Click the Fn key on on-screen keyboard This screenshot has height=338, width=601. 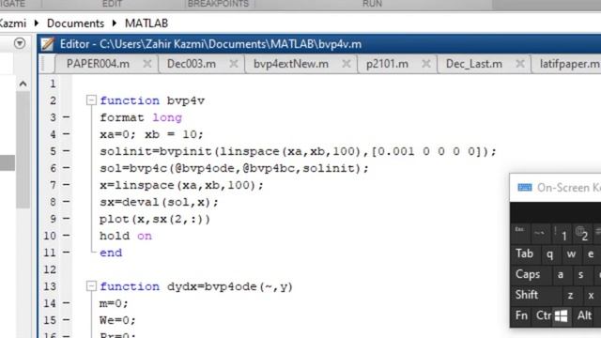521,315
